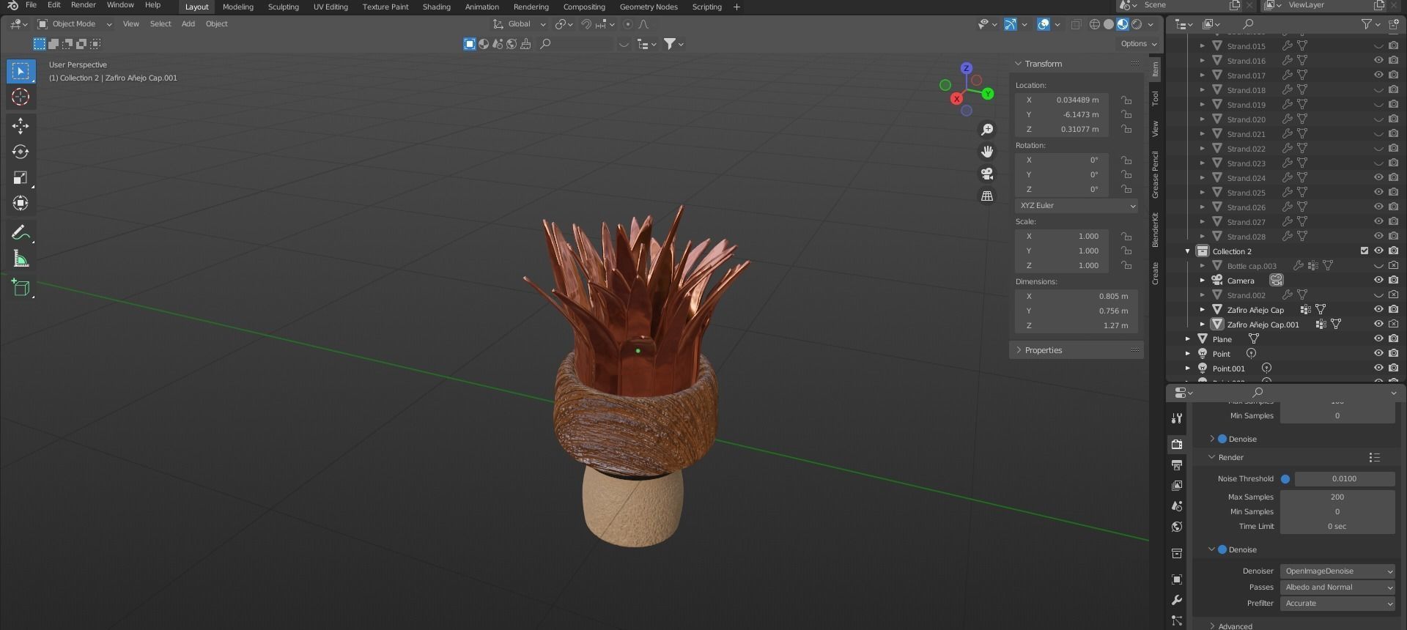Click the Z axis on navigation gizmo

tap(967, 68)
